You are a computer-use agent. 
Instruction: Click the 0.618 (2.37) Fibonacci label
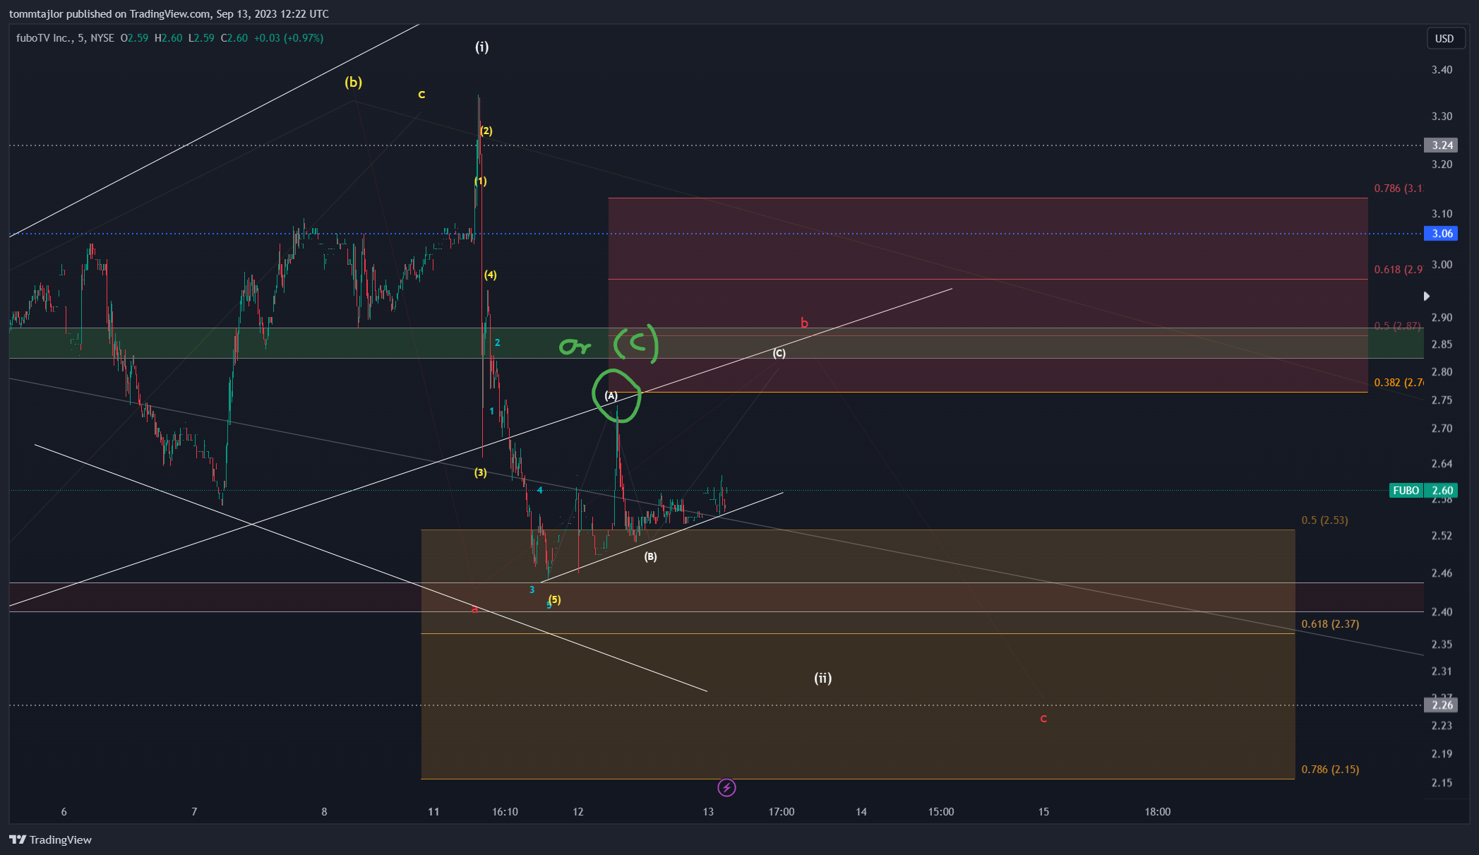point(1330,624)
